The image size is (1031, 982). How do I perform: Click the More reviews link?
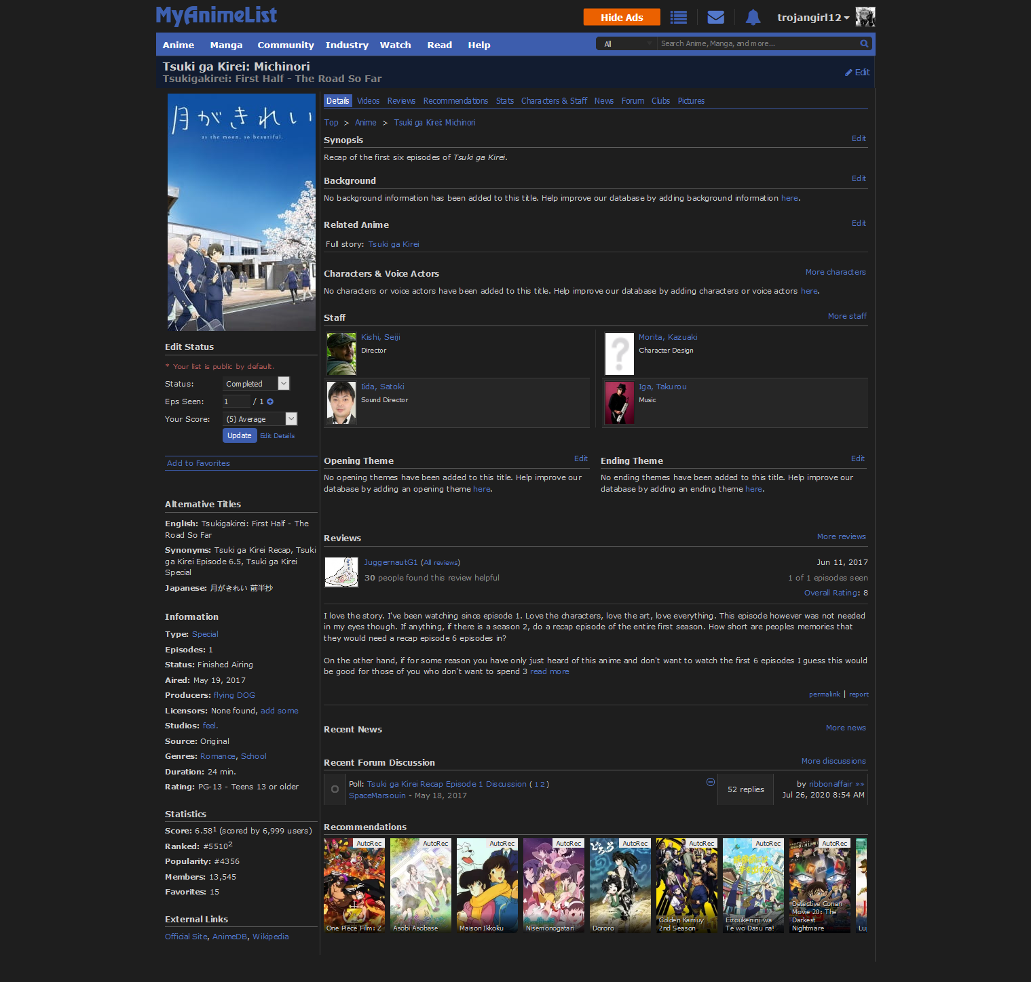(842, 536)
